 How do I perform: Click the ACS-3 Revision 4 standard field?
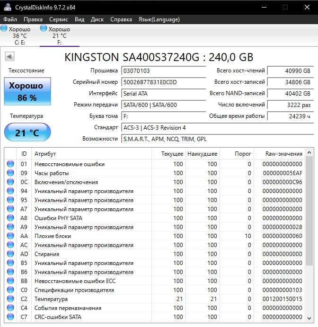click(x=218, y=128)
